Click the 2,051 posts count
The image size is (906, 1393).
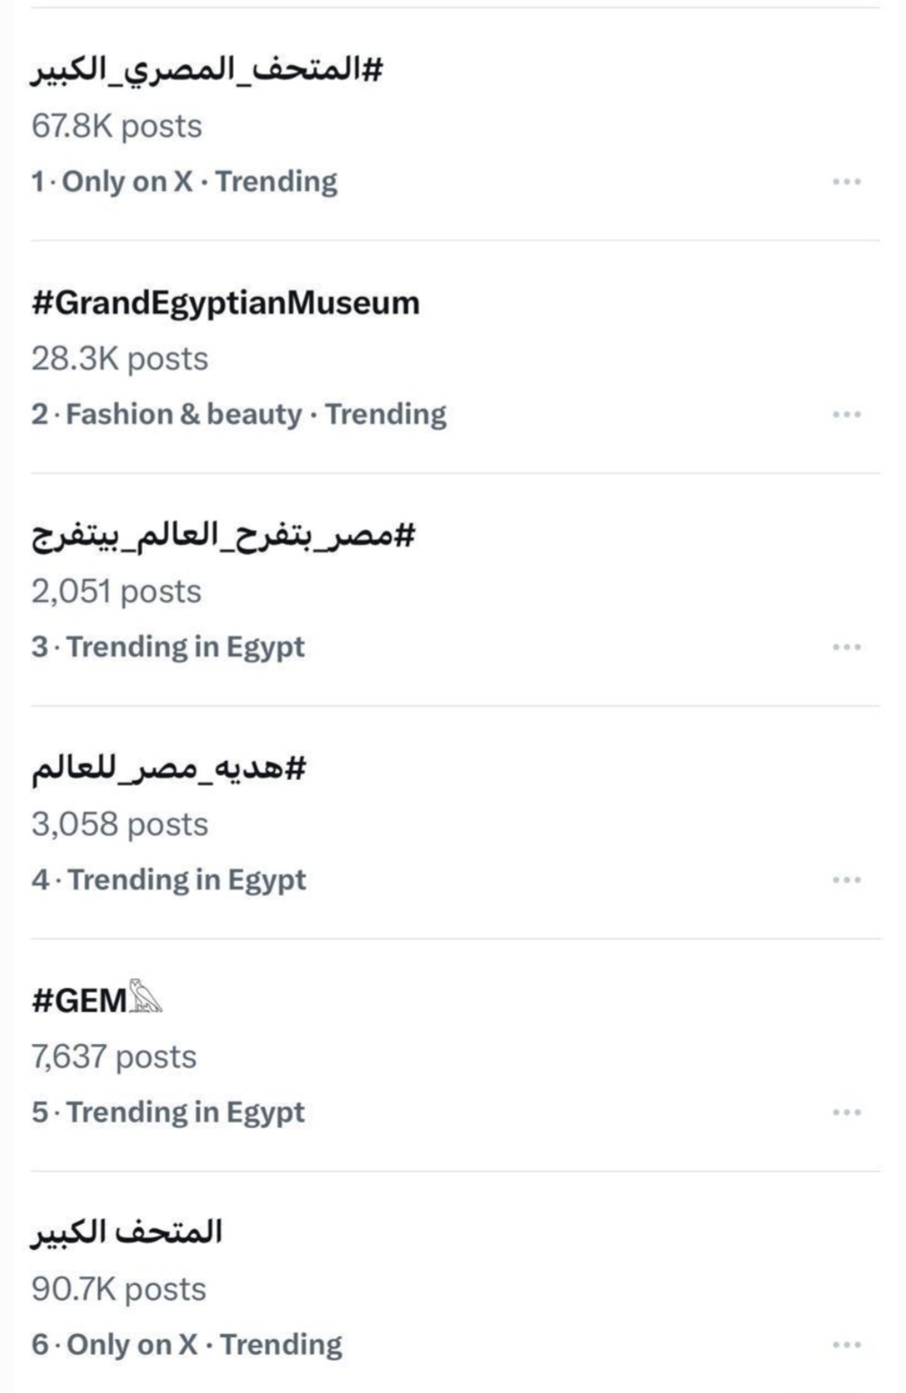(116, 591)
